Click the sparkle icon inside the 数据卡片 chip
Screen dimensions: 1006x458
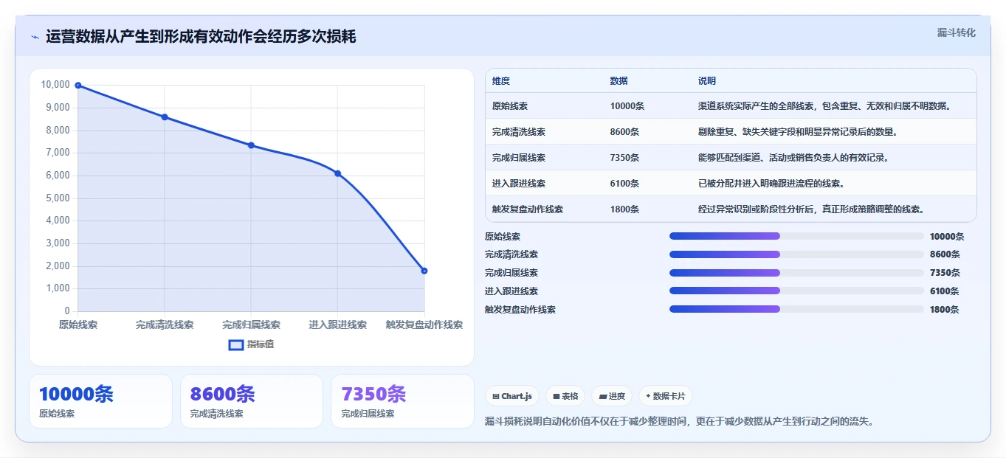[648, 396]
